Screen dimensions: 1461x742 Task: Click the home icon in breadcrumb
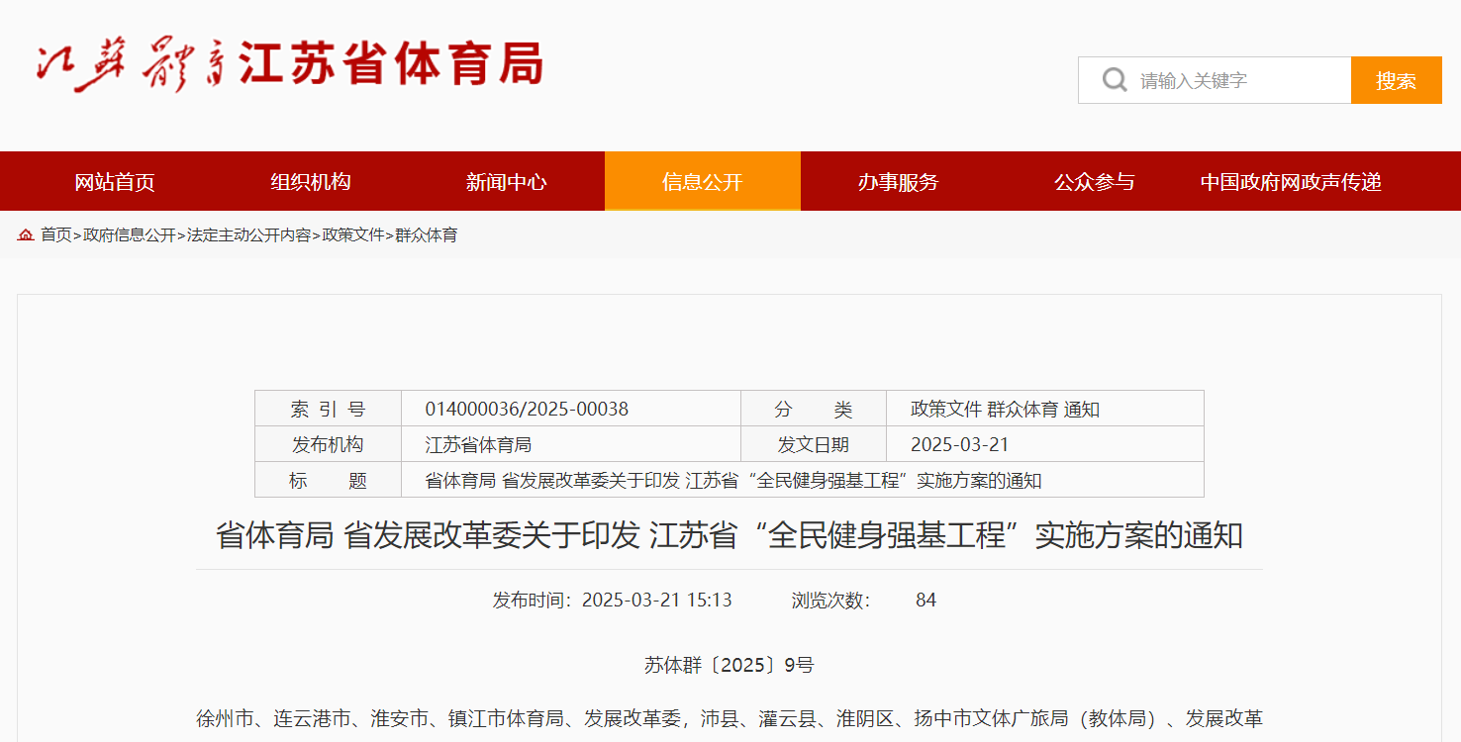click(x=26, y=235)
